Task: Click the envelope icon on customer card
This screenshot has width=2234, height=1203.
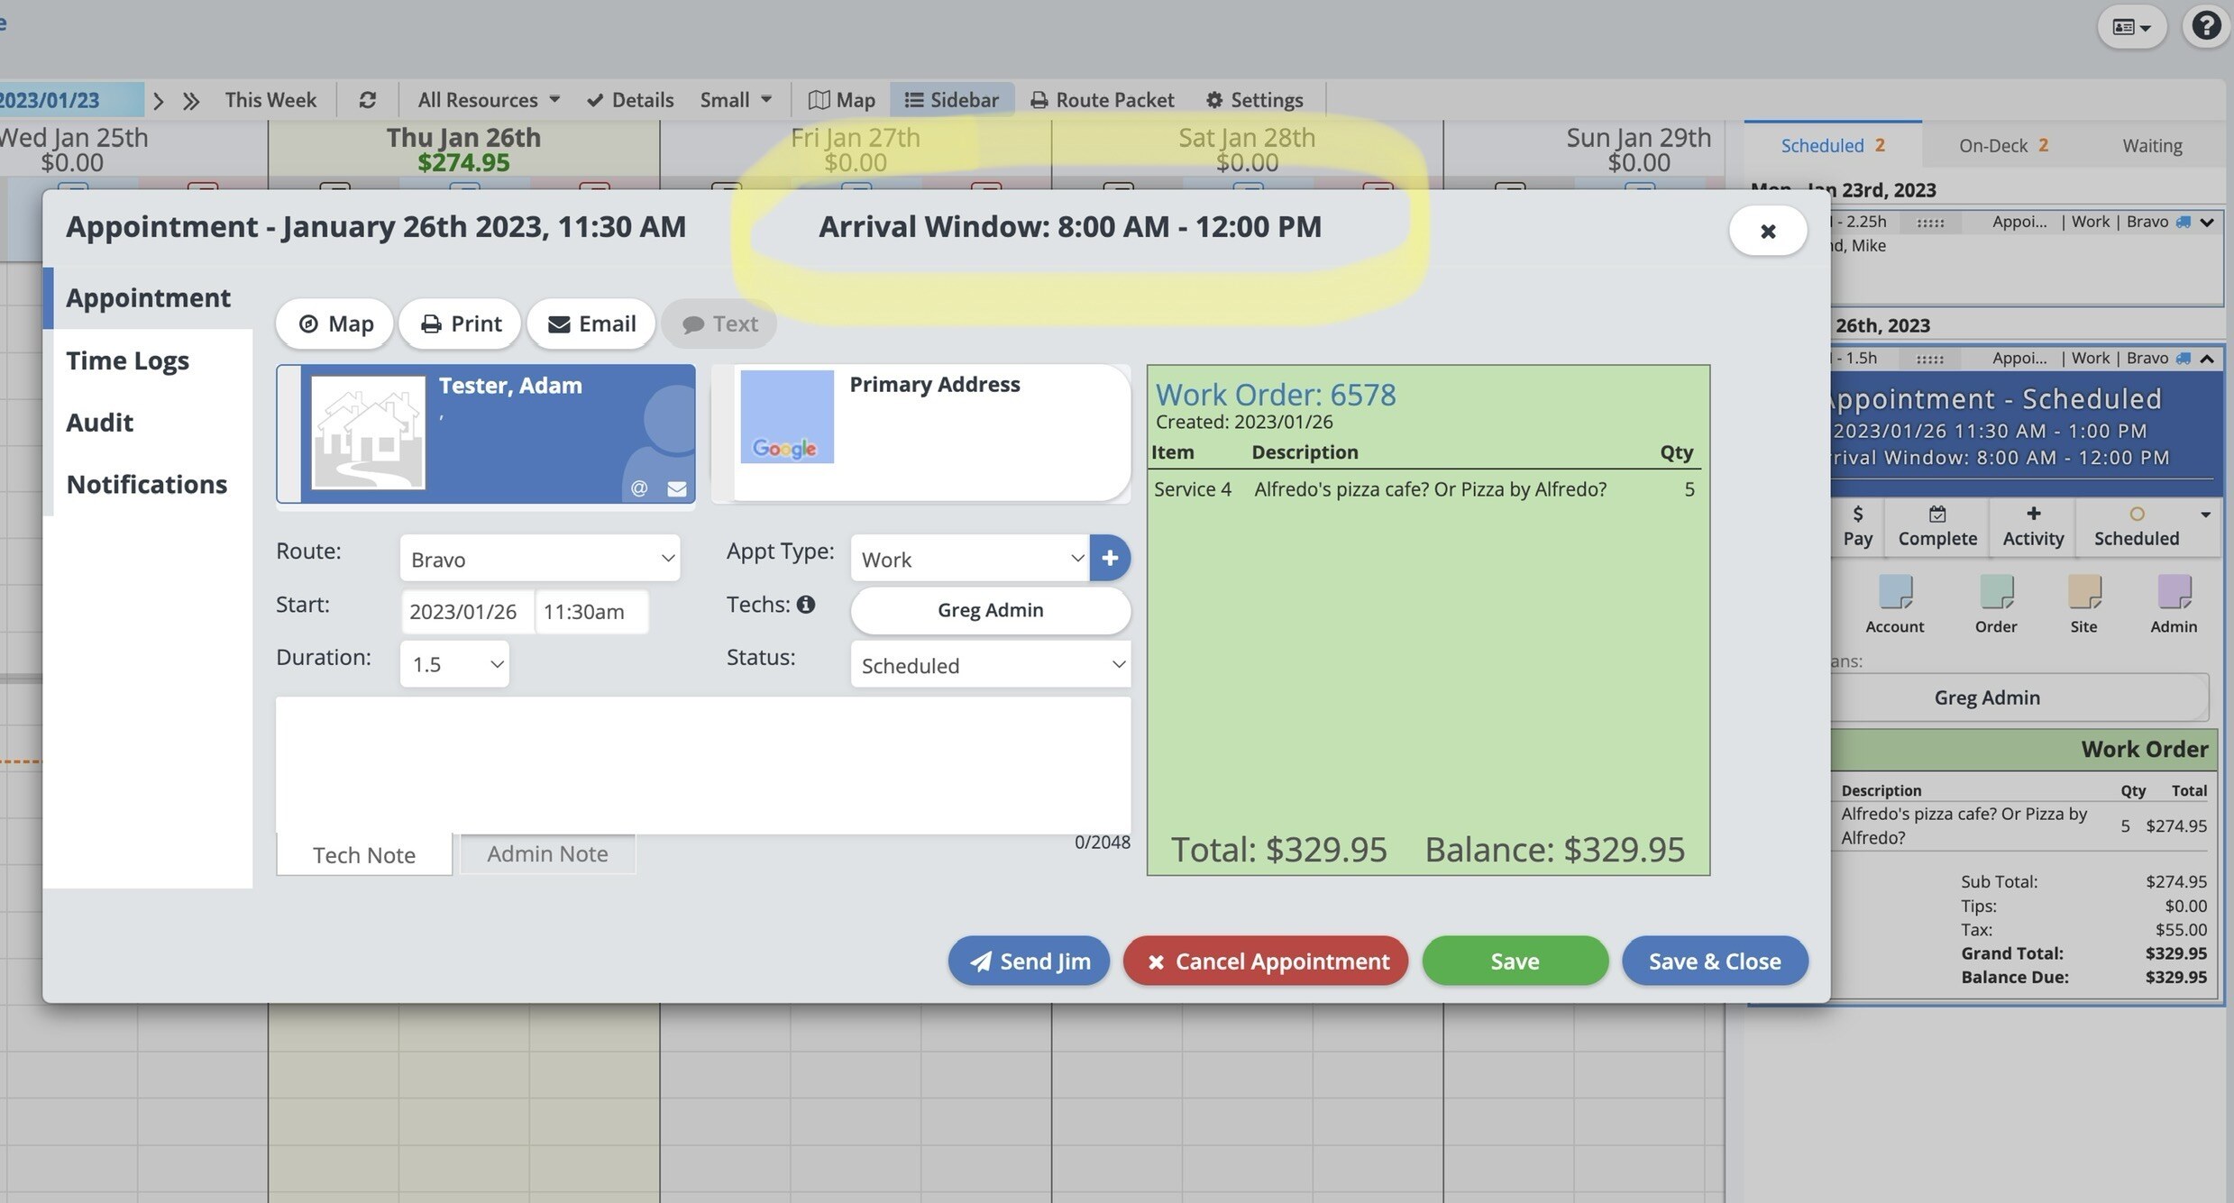Action: point(677,488)
